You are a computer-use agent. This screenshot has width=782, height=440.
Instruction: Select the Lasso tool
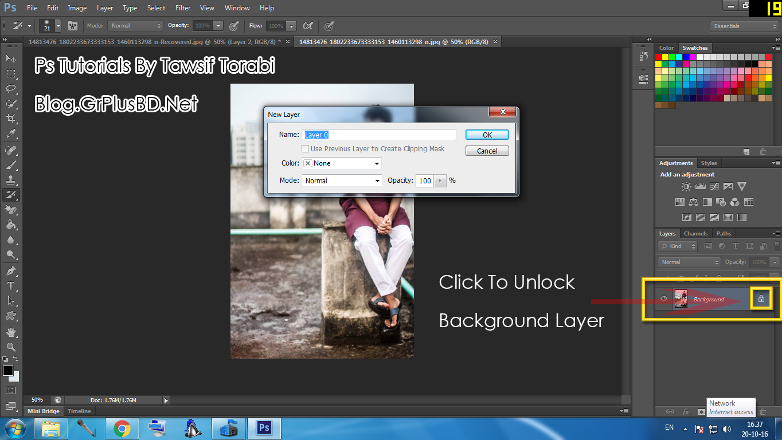pyautogui.click(x=10, y=89)
